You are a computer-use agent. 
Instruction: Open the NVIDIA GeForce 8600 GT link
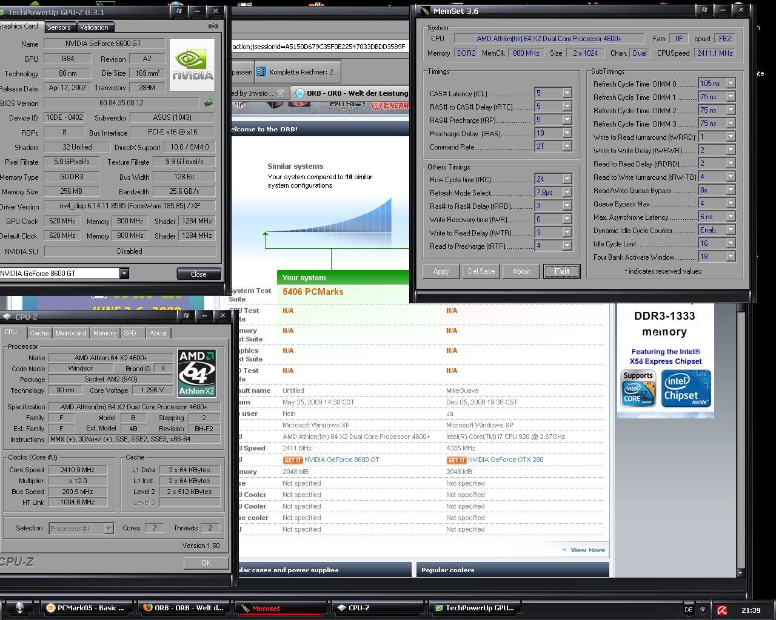[x=342, y=460]
